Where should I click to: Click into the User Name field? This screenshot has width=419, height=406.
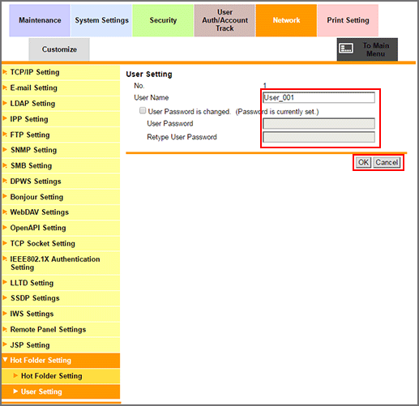pos(319,97)
